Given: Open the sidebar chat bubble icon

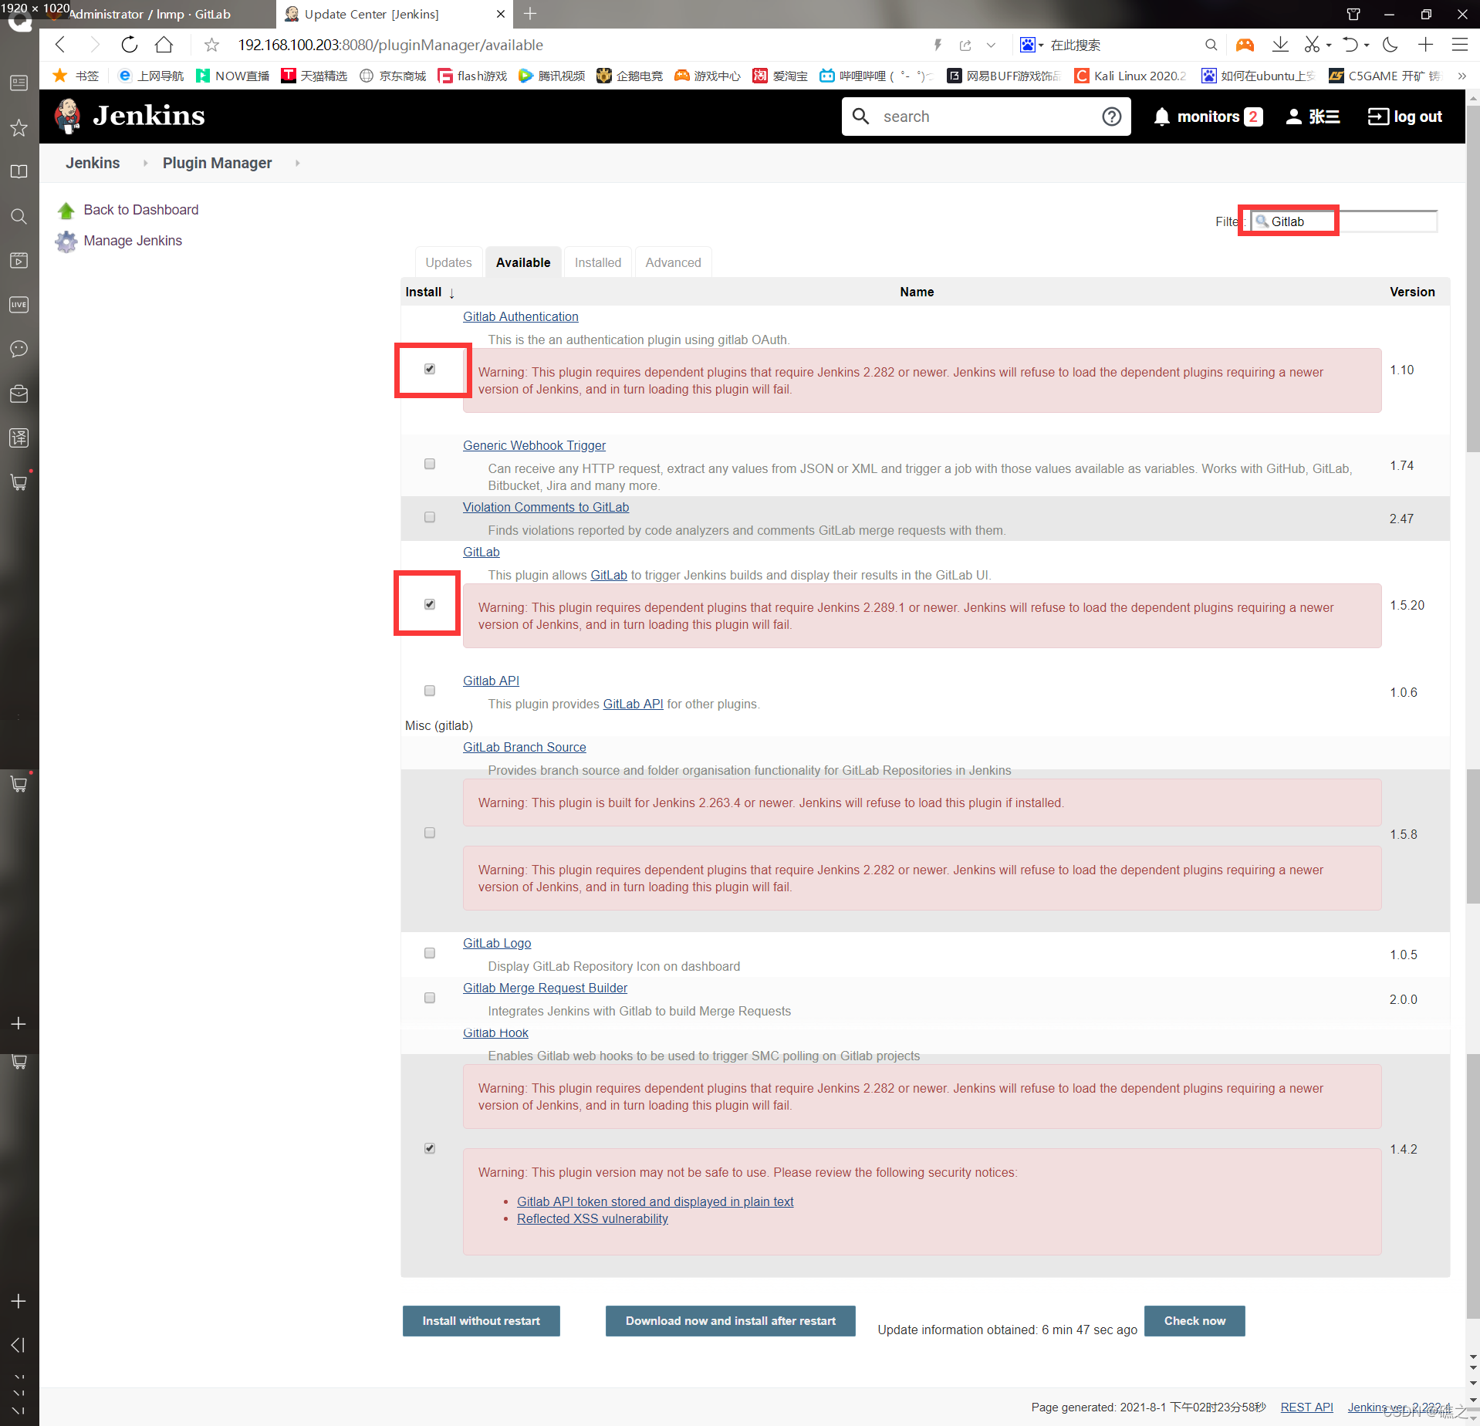Looking at the screenshot, I should click(19, 349).
